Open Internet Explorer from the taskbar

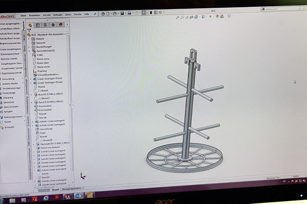[x=45, y=196]
